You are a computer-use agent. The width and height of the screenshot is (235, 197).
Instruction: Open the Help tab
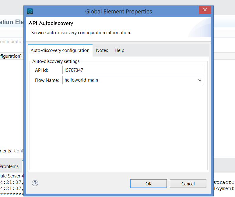pos(119,50)
